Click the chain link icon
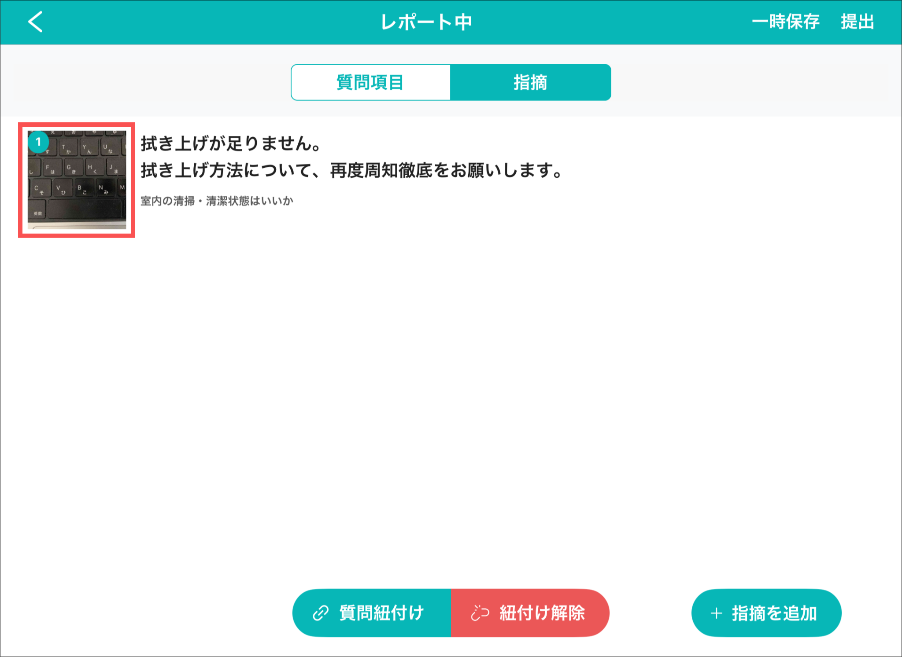This screenshot has height=657, width=902. click(321, 613)
